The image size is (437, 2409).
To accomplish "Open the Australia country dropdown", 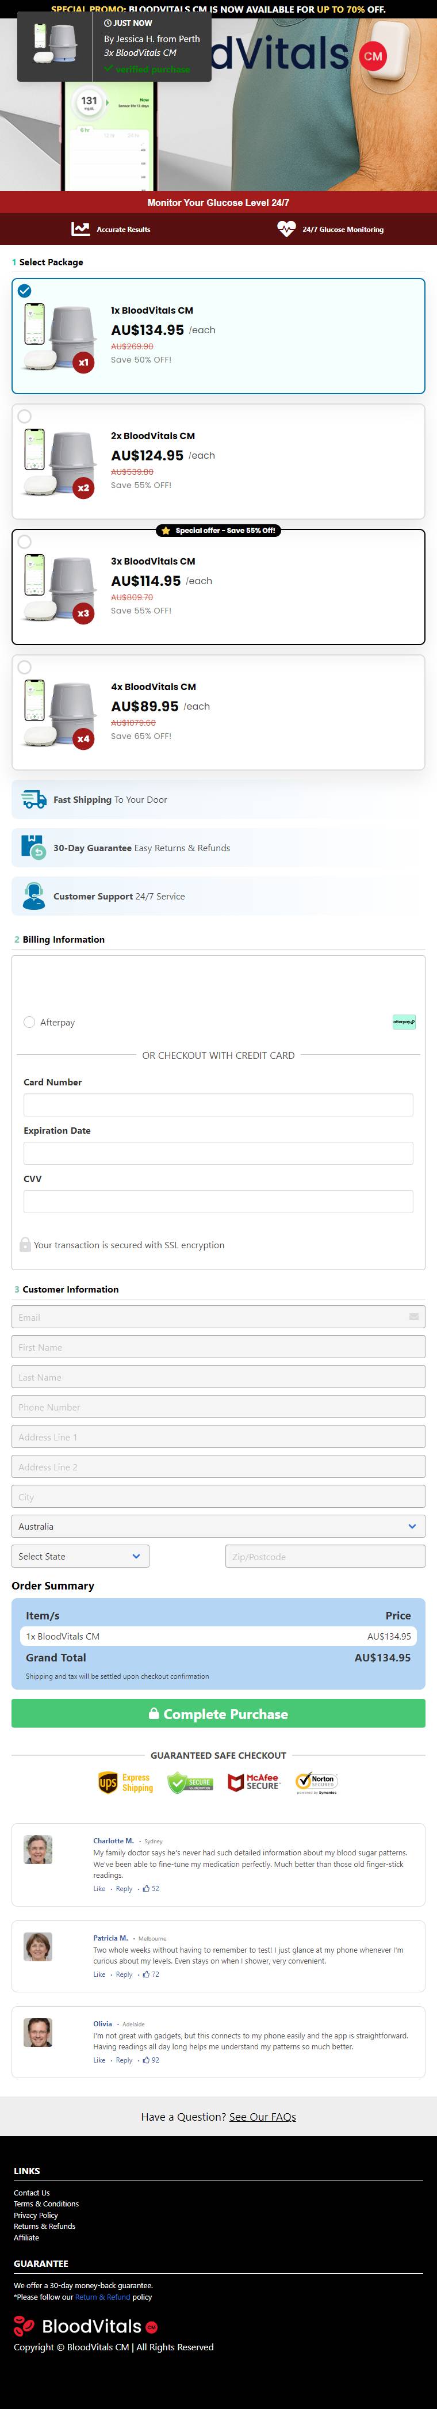I will click(218, 1526).
